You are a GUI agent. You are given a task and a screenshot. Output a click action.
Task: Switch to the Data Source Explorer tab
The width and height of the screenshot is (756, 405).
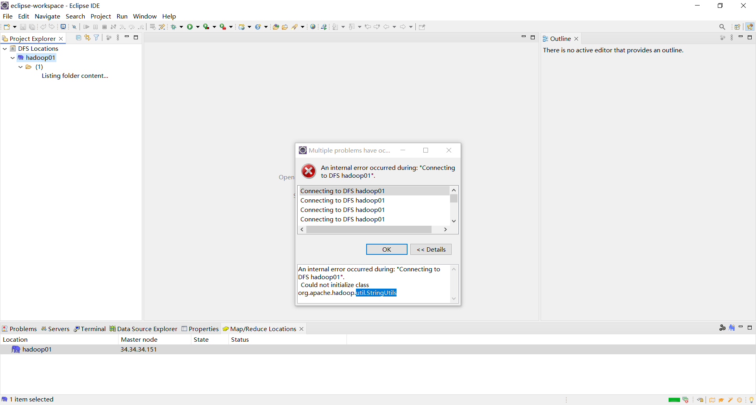click(143, 329)
